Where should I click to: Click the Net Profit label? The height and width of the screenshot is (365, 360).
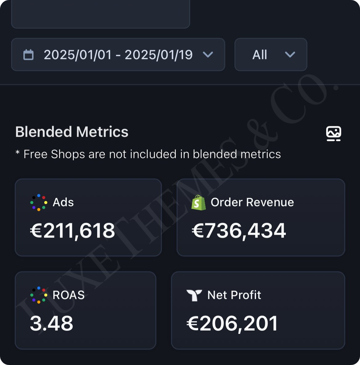234,295
